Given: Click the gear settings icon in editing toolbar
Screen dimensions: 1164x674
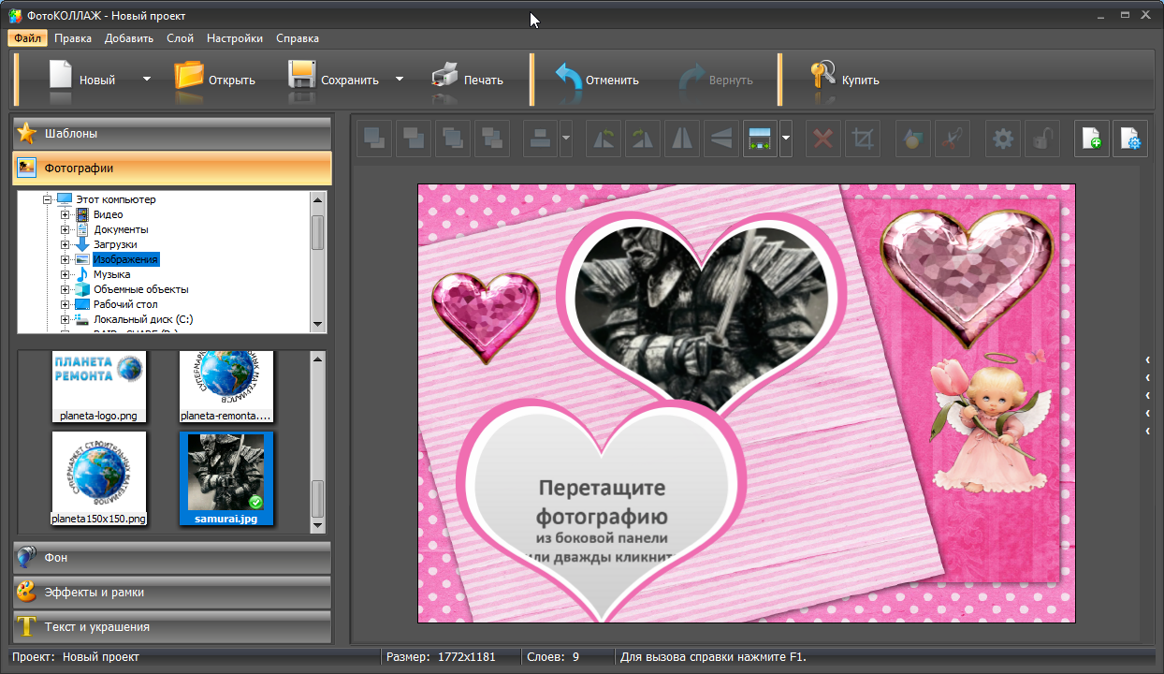Looking at the screenshot, I should pyautogui.click(x=1003, y=139).
